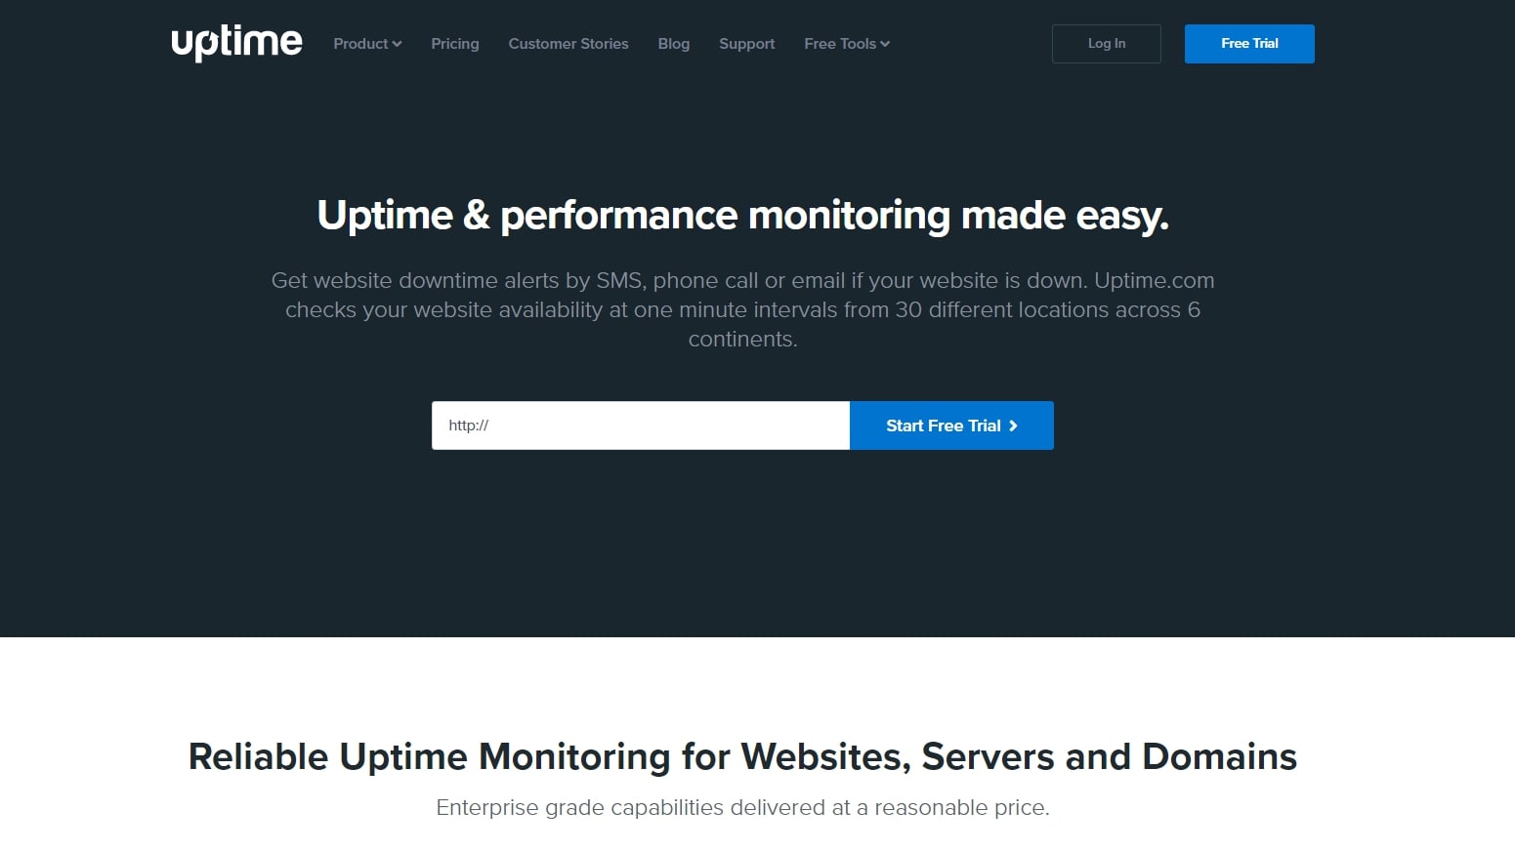The height and width of the screenshot is (851, 1515).
Task: Visit the Support page
Action: pos(747,44)
